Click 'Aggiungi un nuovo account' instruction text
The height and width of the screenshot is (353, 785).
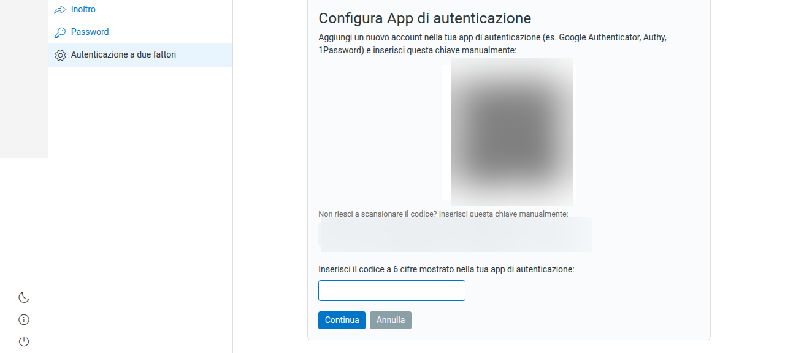click(492, 44)
